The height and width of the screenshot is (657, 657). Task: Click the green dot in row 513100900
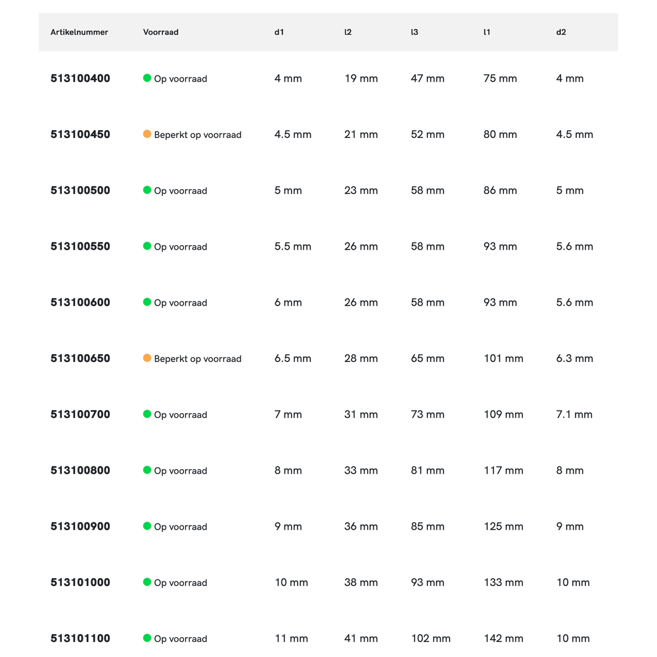click(x=147, y=526)
